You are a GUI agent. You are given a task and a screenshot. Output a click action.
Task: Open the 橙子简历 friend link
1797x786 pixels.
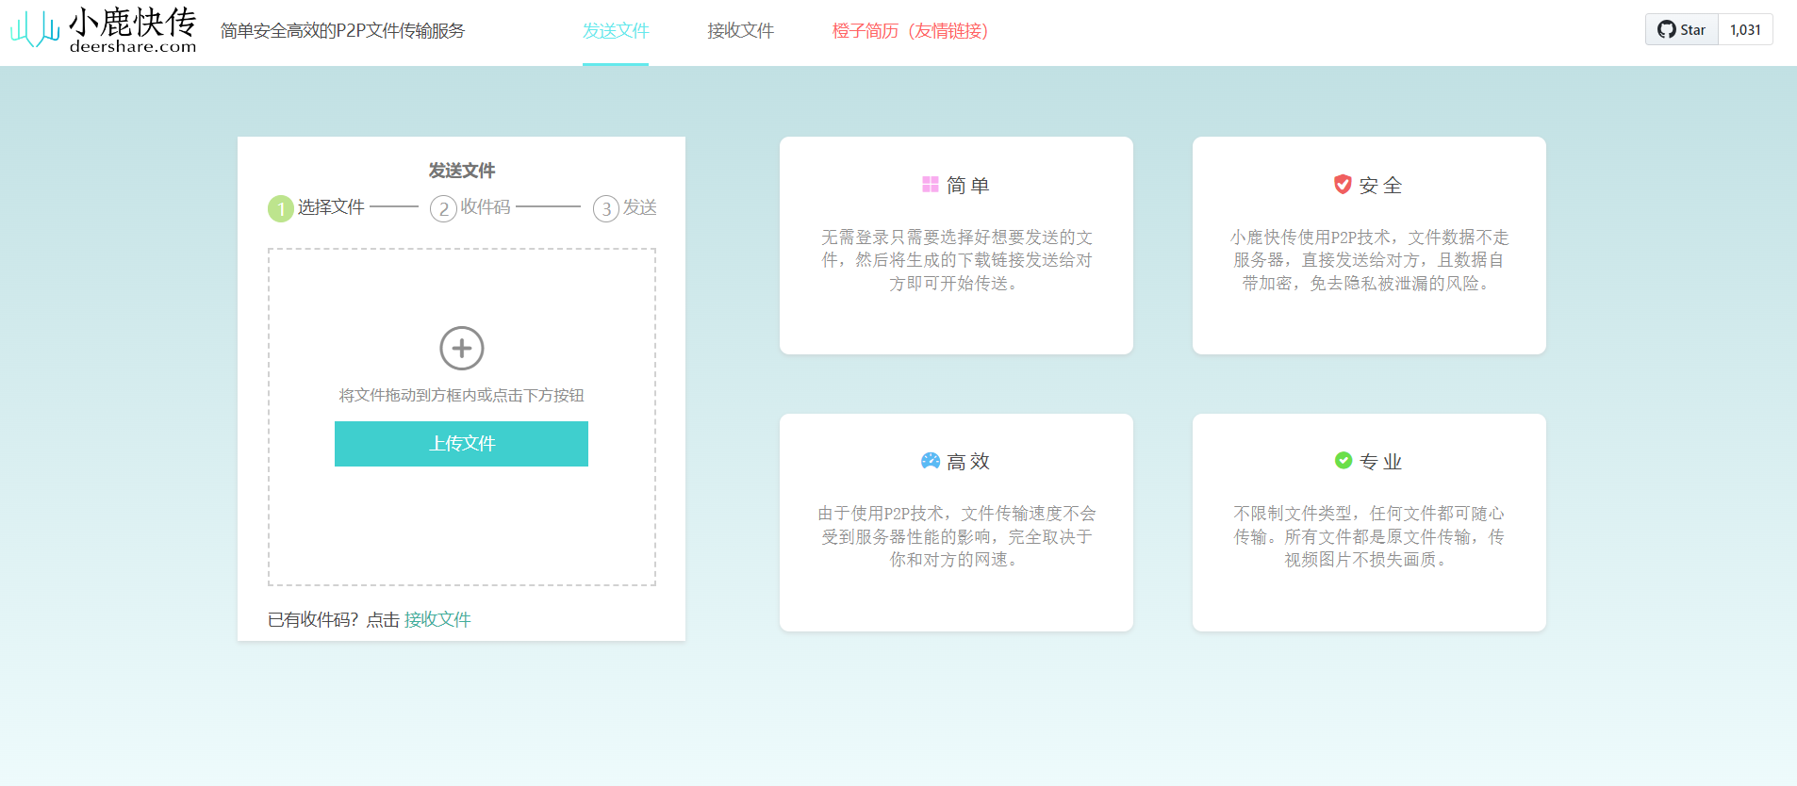click(910, 31)
